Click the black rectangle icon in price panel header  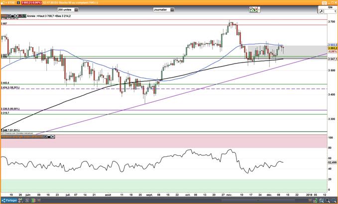12,16
